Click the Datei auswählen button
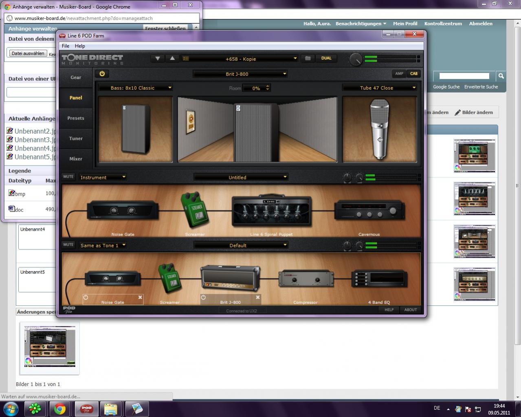Screen dimensions: 521x417 click(x=28, y=53)
